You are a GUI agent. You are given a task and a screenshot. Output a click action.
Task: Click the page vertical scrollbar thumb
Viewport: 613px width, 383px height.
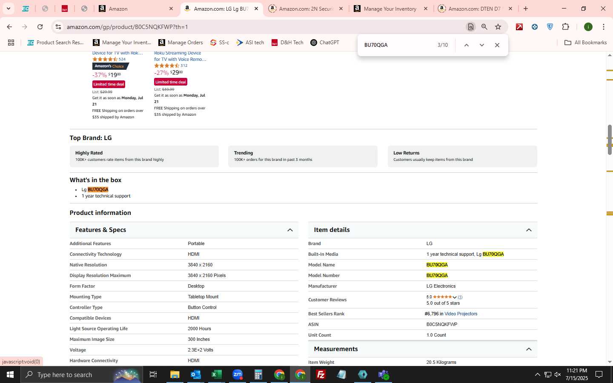click(610, 140)
